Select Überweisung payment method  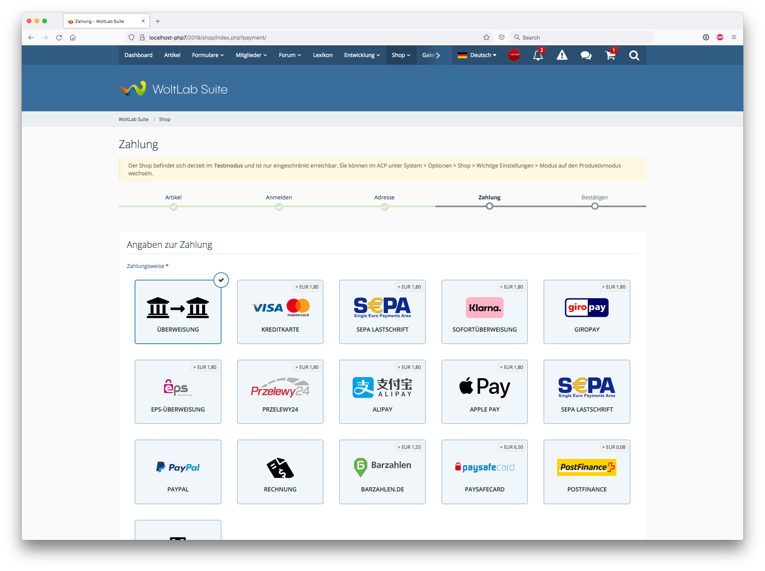pyautogui.click(x=178, y=312)
